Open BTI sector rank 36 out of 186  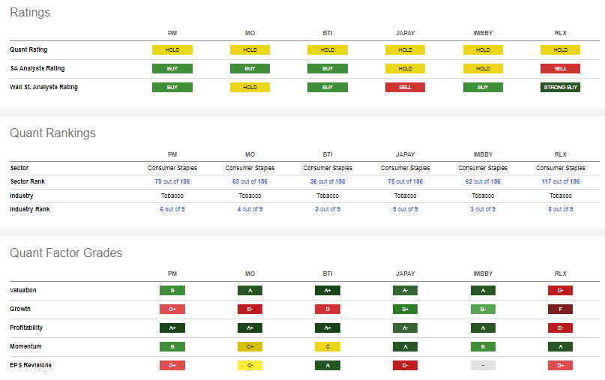pos(328,181)
